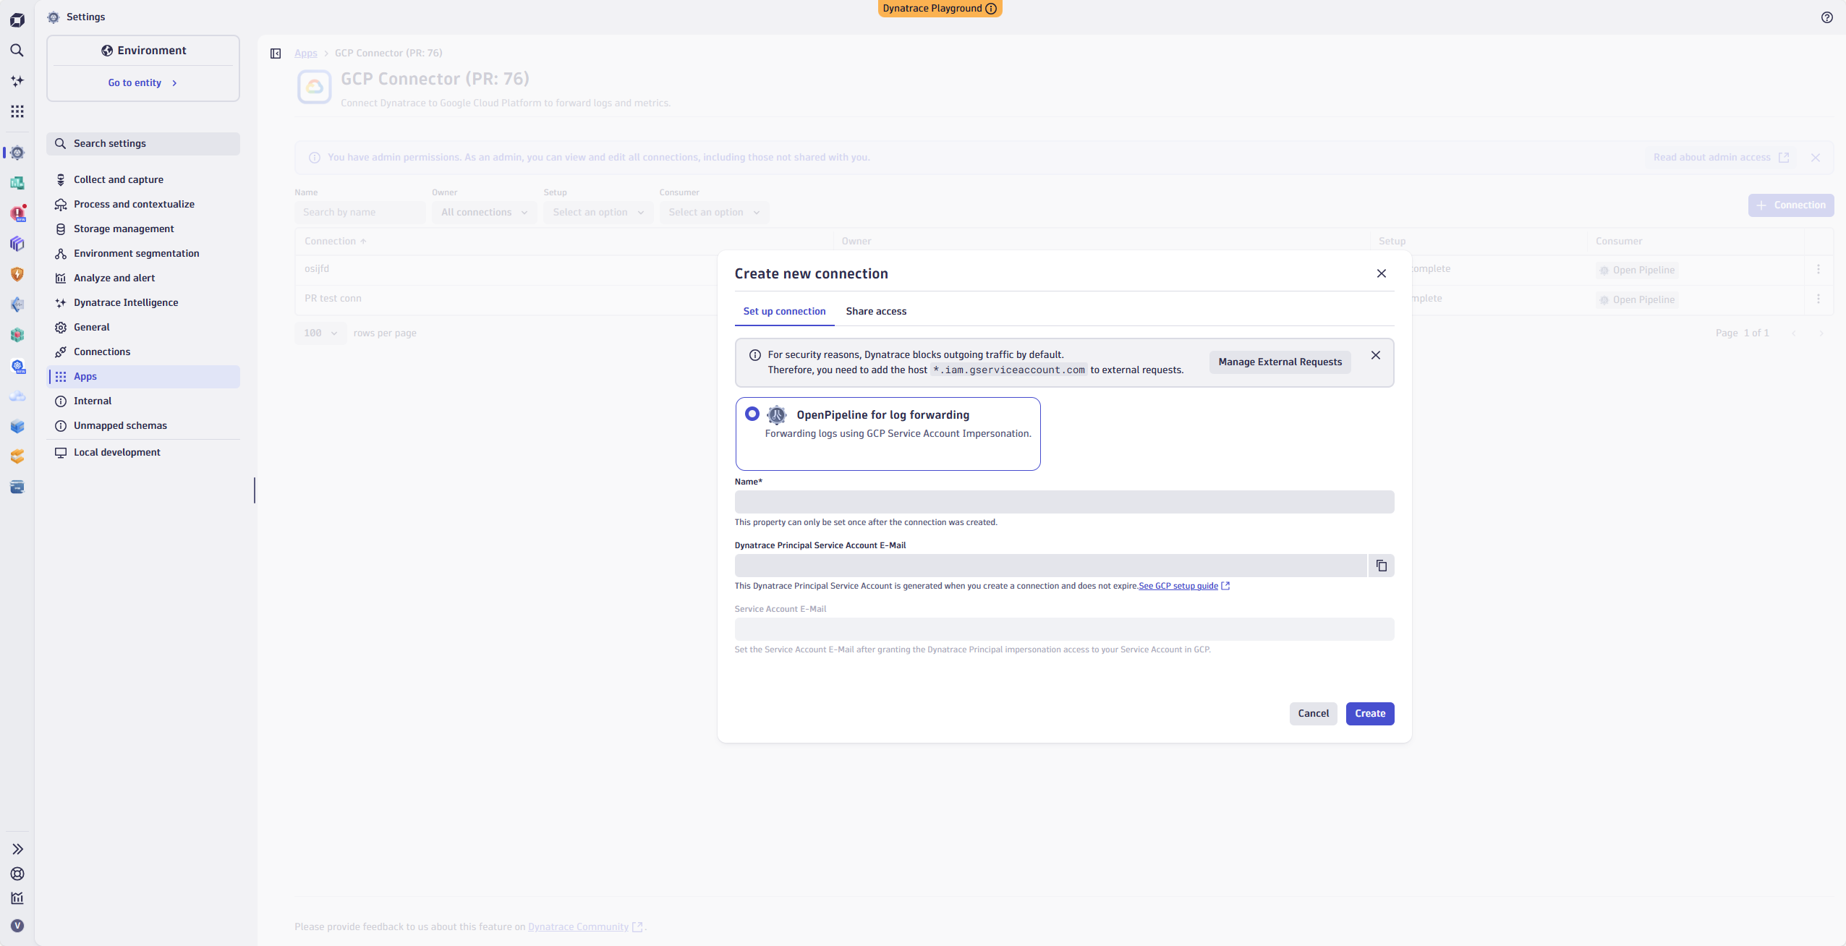Click Go to entity link
This screenshot has width=1846, height=946.
click(143, 83)
